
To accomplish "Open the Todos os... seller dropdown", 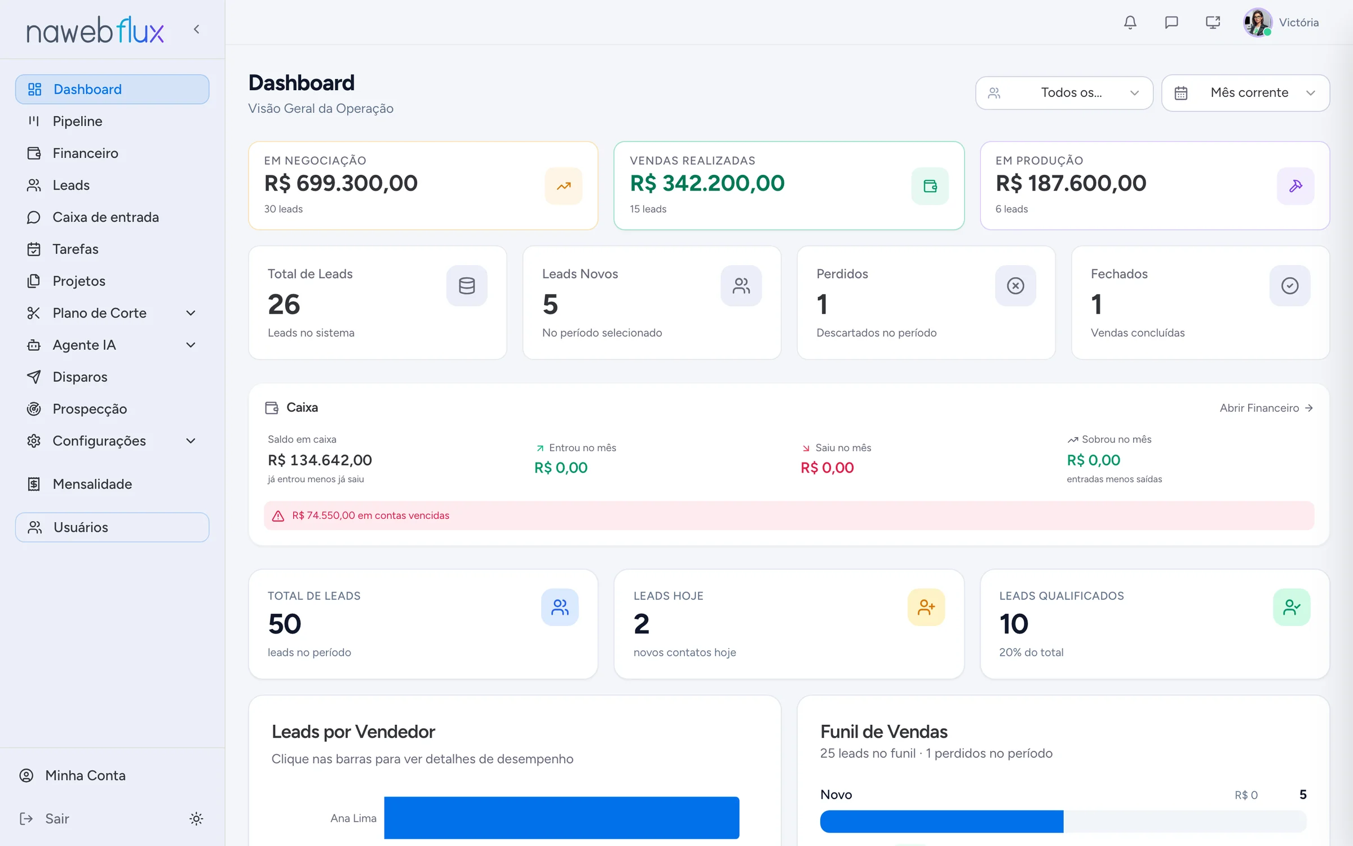I will tap(1064, 92).
